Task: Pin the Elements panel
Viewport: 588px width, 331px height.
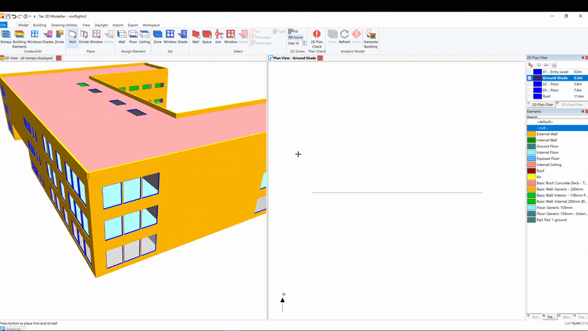Action: tap(582, 112)
